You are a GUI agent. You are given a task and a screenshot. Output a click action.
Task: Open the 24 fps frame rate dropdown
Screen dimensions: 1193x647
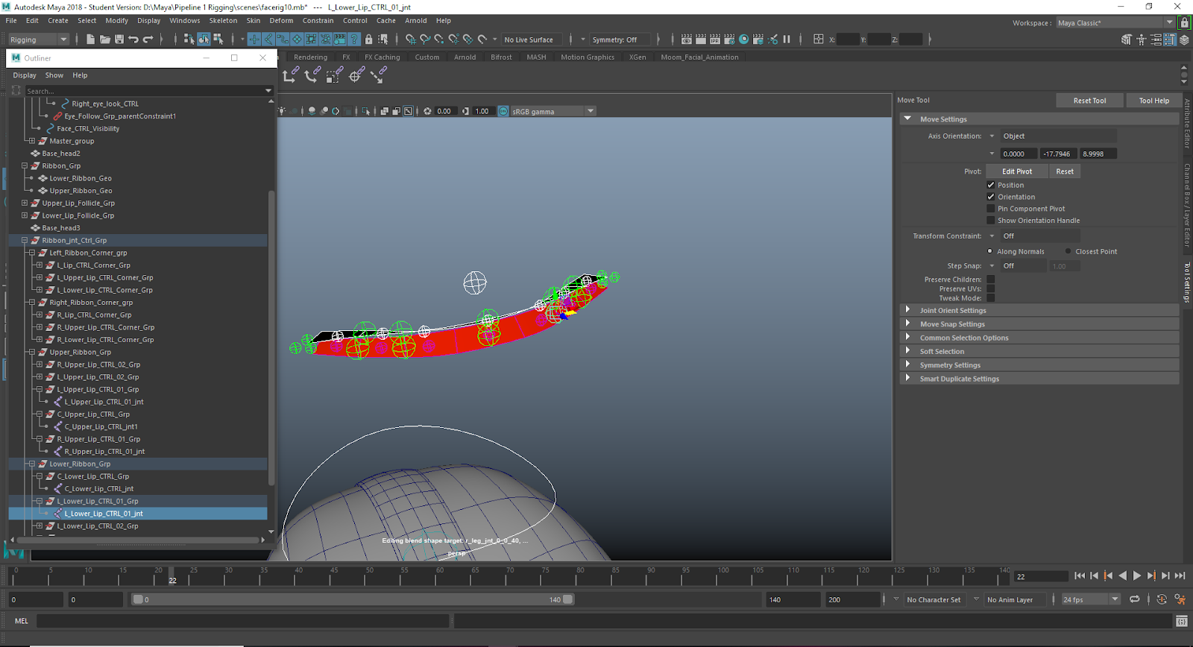point(1091,599)
